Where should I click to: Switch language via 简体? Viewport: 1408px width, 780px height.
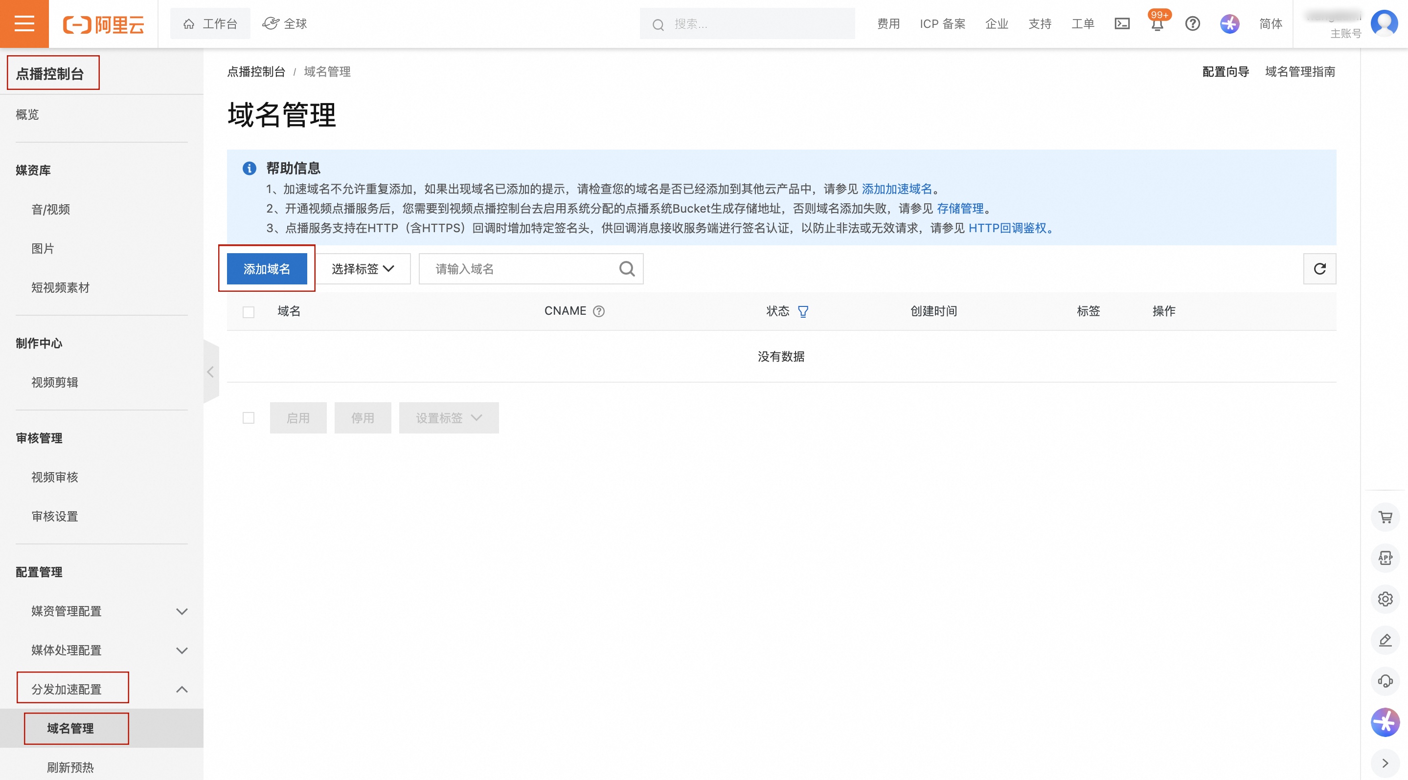(1270, 23)
